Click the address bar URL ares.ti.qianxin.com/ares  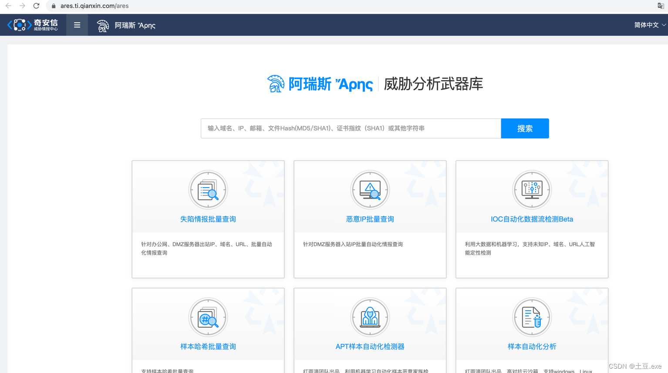pyautogui.click(x=94, y=6)
